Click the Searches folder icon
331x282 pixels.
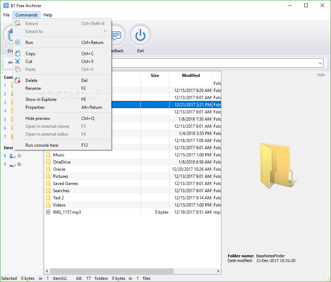click(x=48, y=191)
